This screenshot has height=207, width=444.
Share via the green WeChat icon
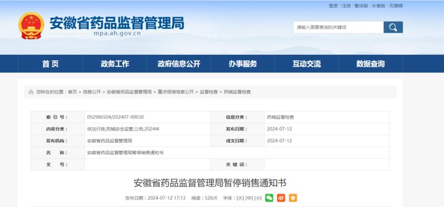[x=269, y=198]
